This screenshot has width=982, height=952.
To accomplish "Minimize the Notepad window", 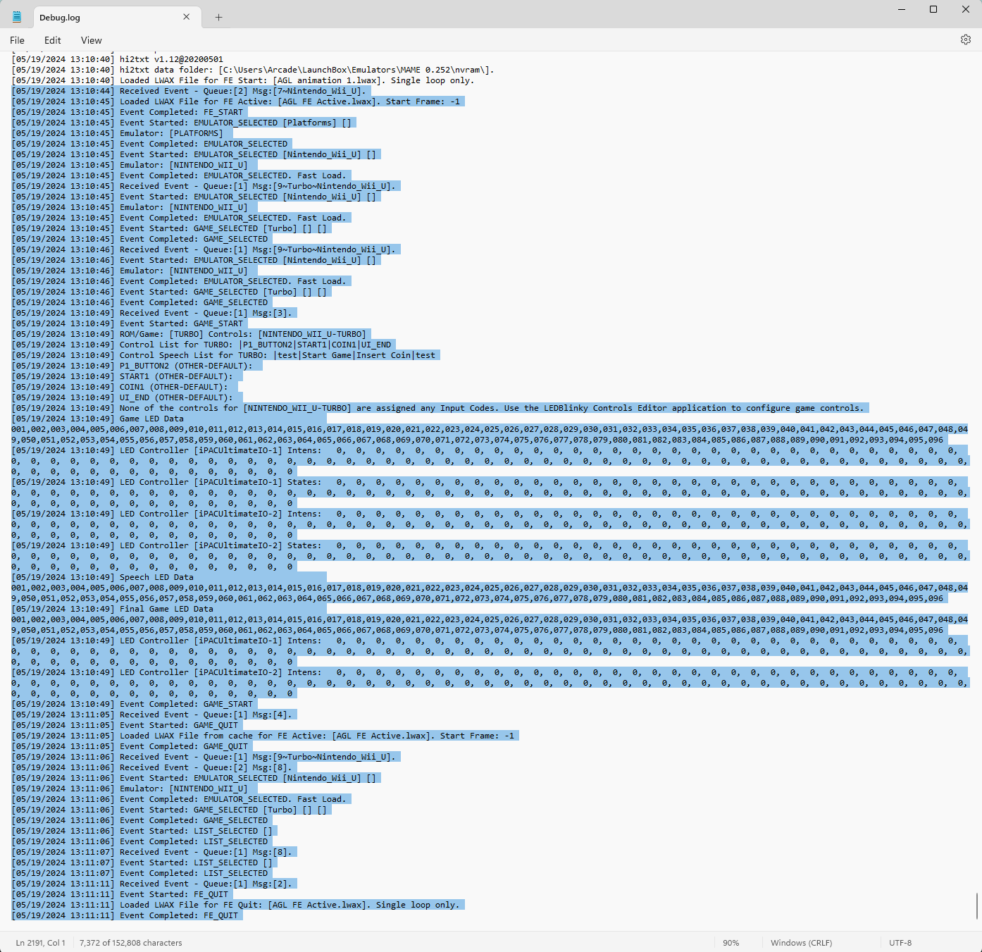I will 902,9.
